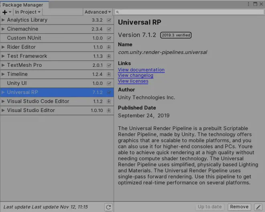Click the Remove package button
Screen dimensions: 265x212
coord(239,207)
